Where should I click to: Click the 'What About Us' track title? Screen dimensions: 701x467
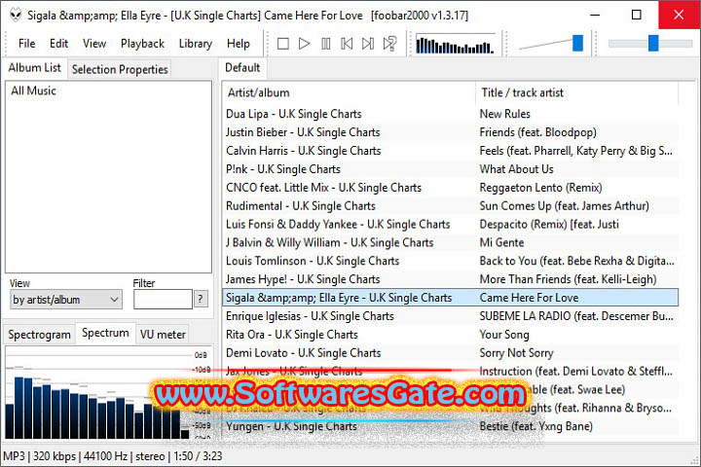tap(516, 169)
